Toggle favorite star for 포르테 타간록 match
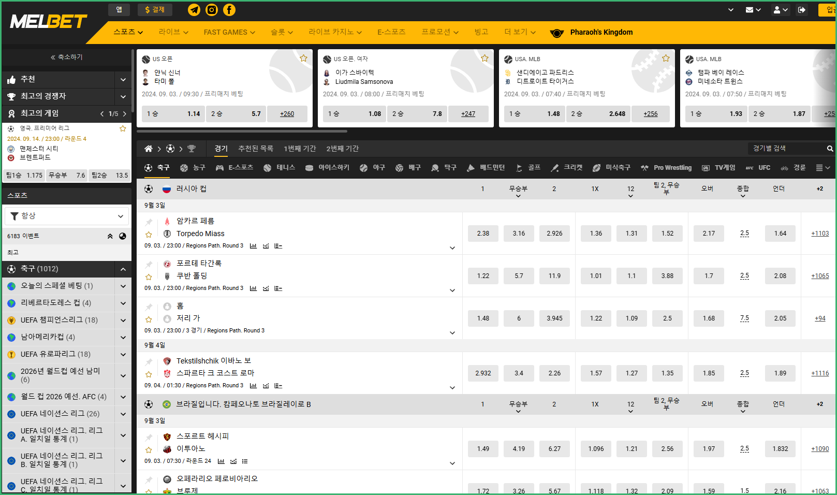 149,277
